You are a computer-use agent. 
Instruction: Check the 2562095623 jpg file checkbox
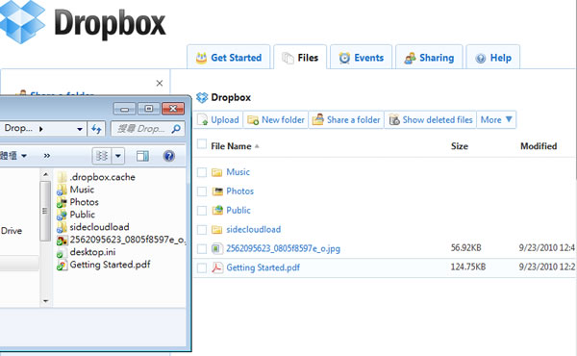202,249
